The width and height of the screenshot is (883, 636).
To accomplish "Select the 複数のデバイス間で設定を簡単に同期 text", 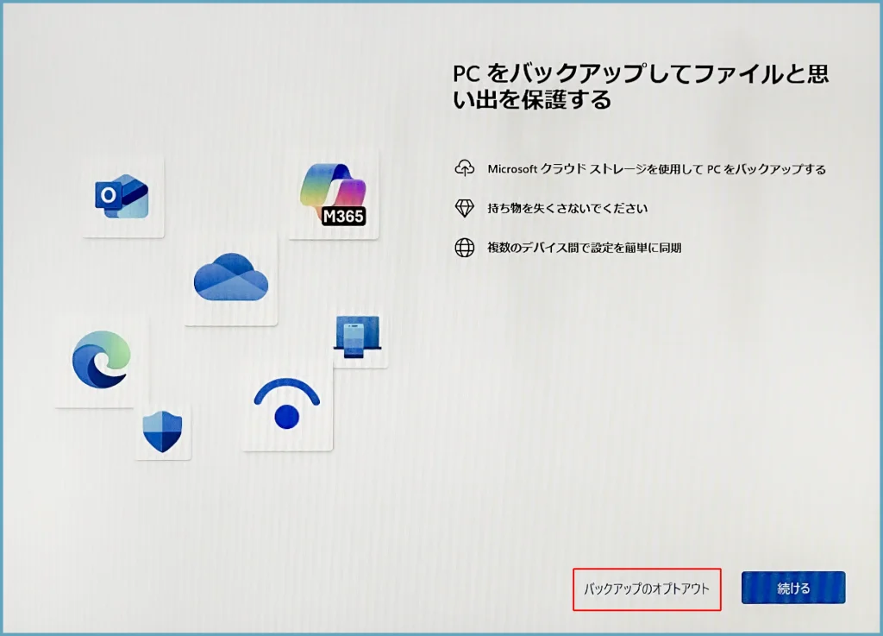I will pos(585,249).
